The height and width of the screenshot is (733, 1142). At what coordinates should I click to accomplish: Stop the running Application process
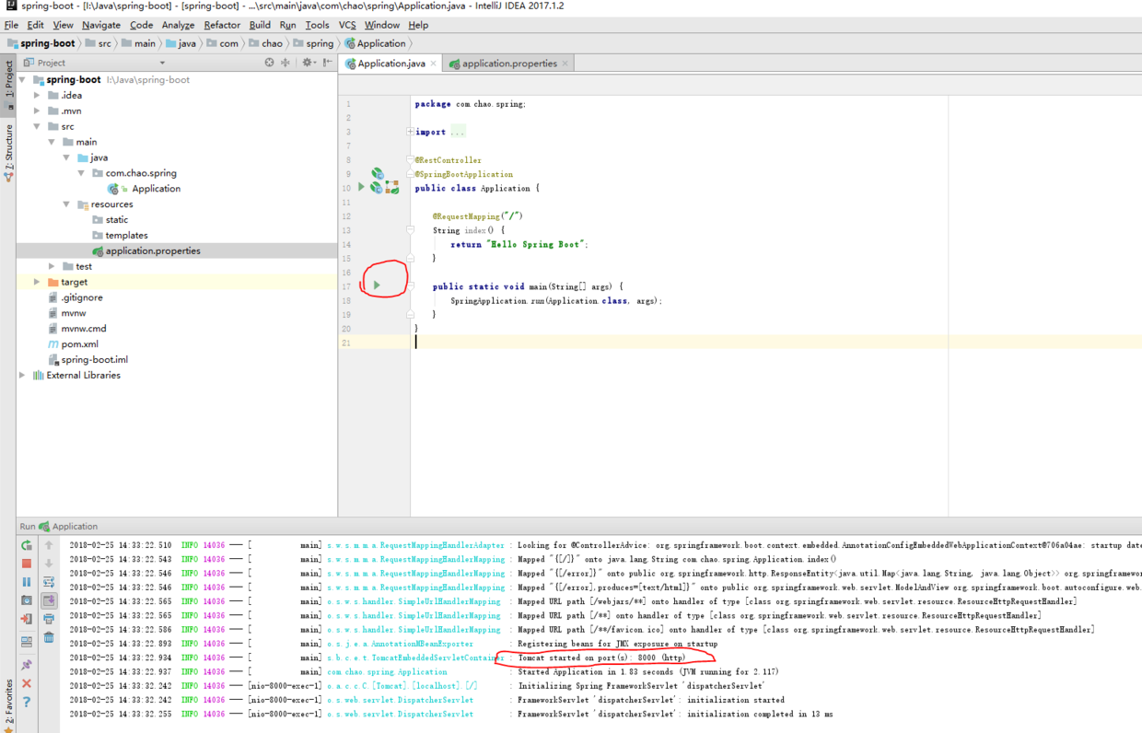point(27,564)
